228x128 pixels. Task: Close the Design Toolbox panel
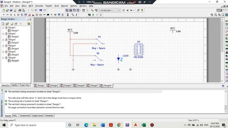[30, 19]
